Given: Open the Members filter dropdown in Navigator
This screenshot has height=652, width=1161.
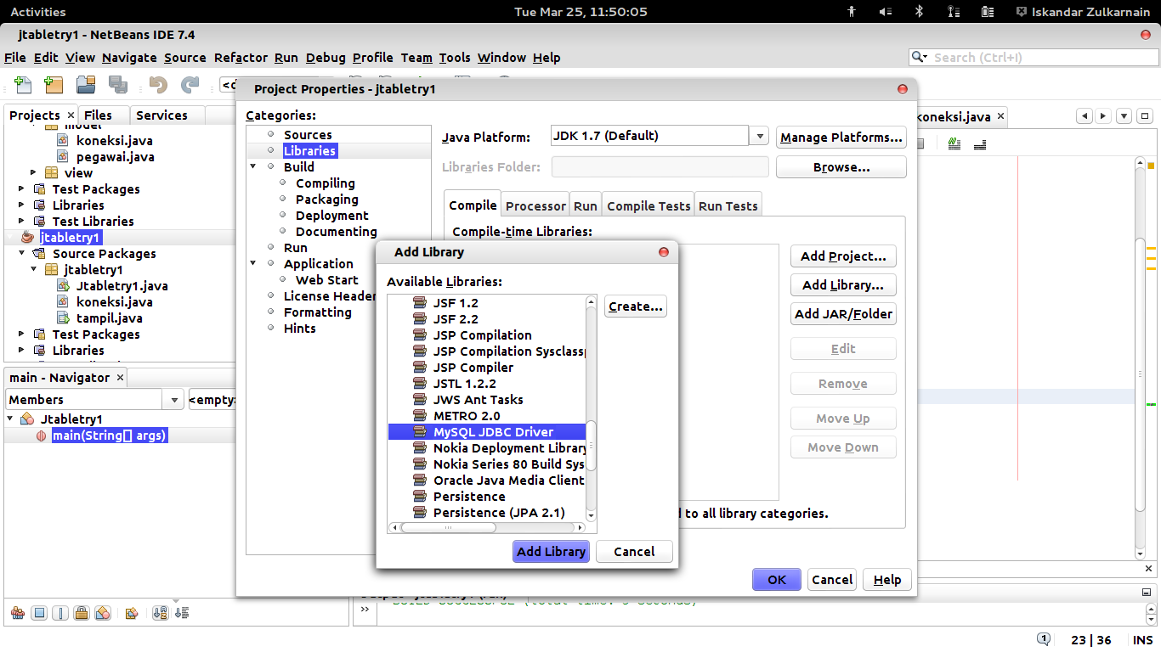Looking at the screenshot, I should point(174,399).
